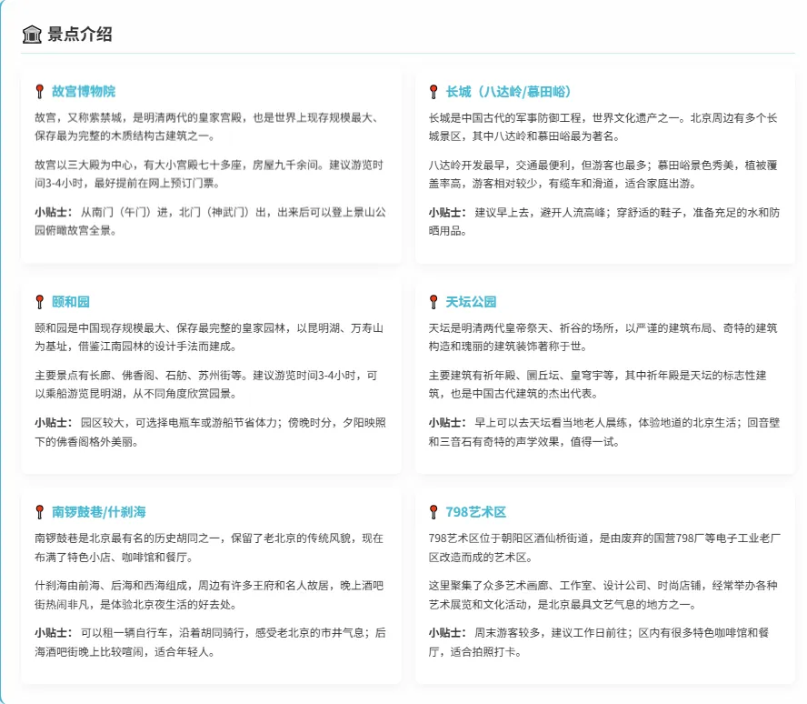
Task: Click the 小贴士 about 周末游客较多，建议工作日前往
Action: [x=599, y=642]
